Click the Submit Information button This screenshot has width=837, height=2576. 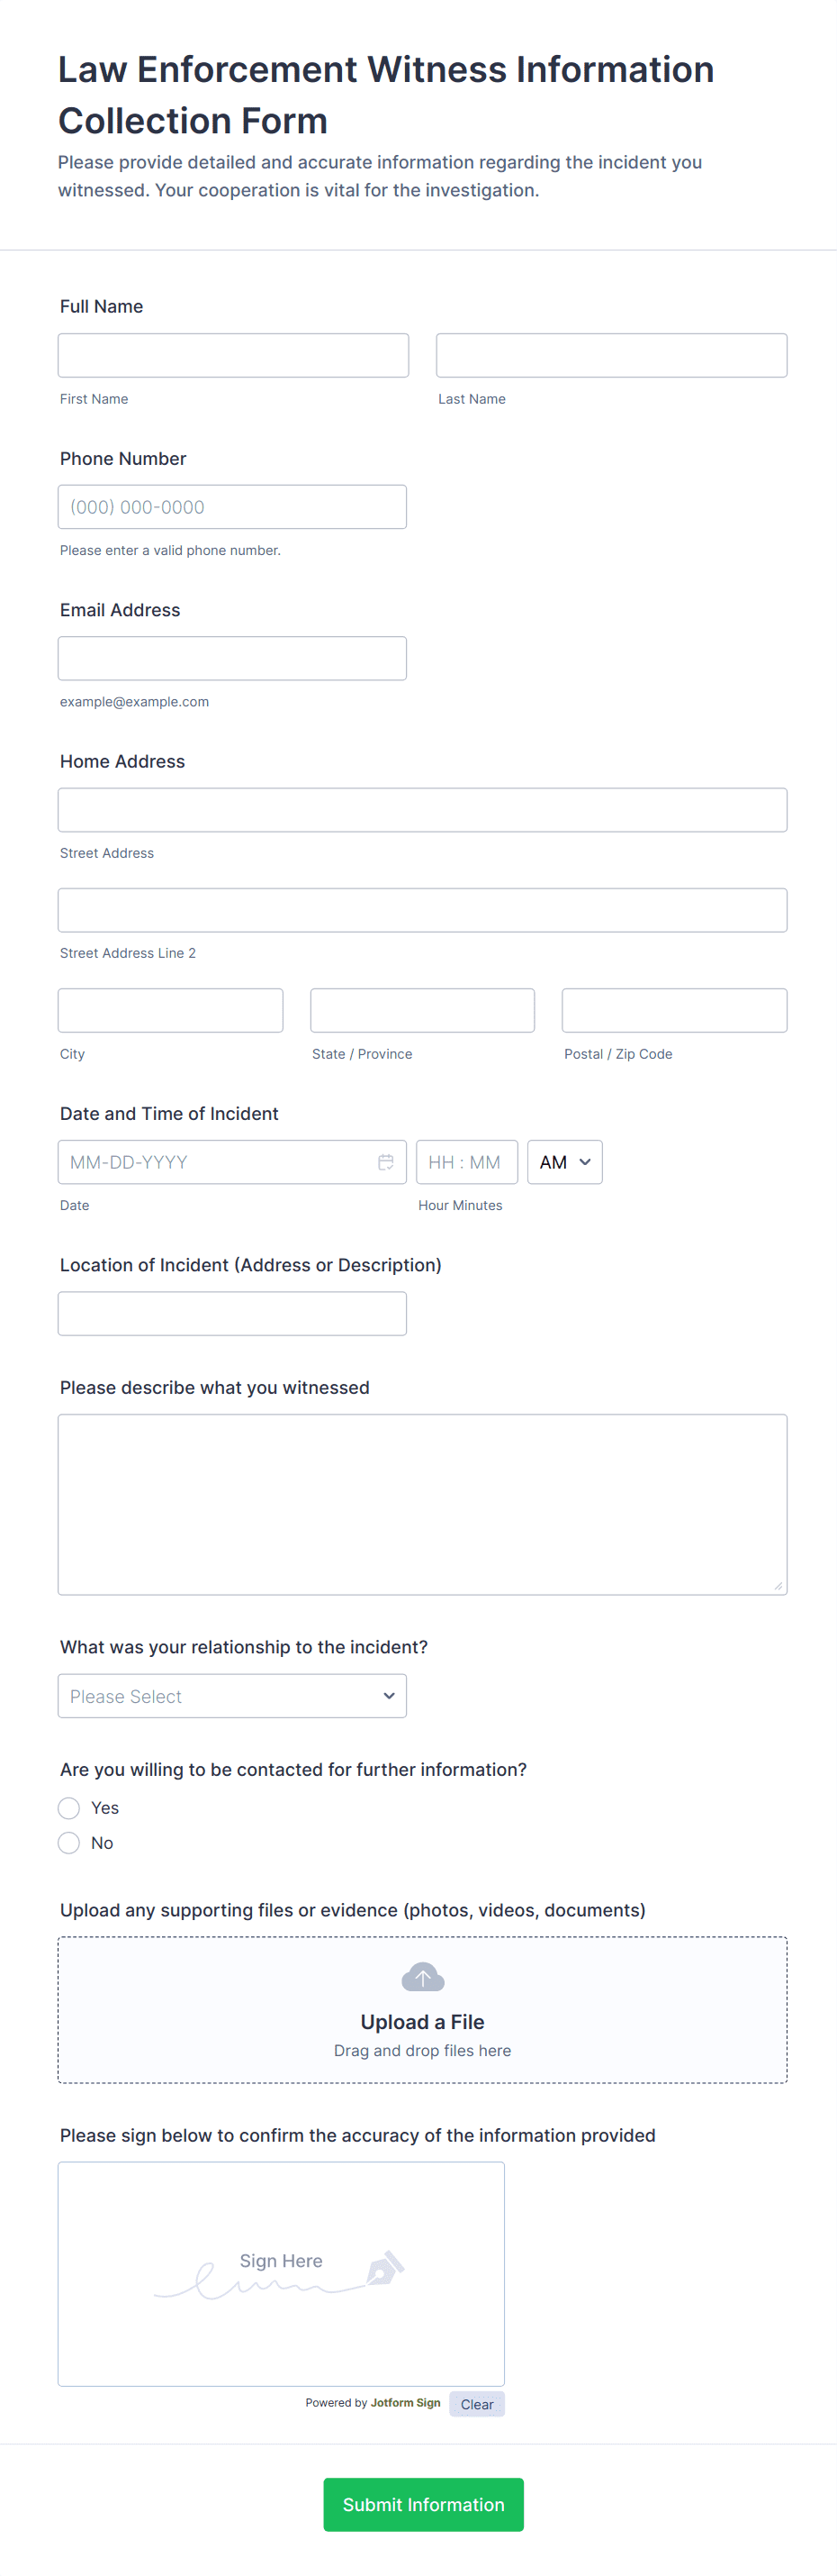coord(422,2504)
